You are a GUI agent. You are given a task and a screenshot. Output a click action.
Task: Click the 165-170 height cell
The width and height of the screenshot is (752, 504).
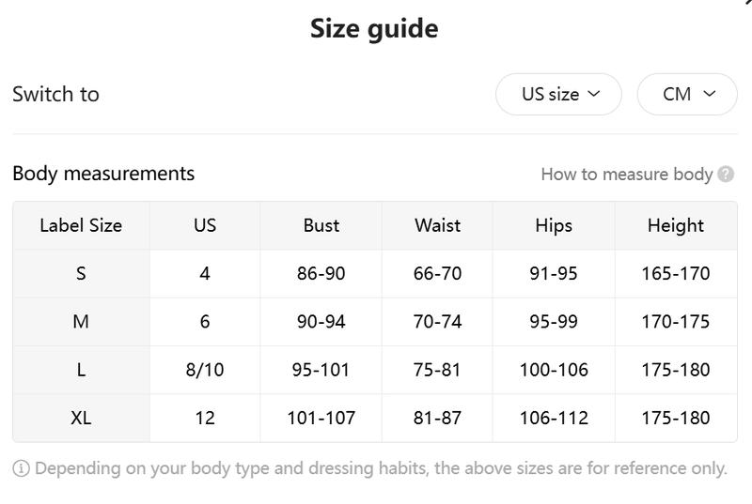[x=676, y=273]
